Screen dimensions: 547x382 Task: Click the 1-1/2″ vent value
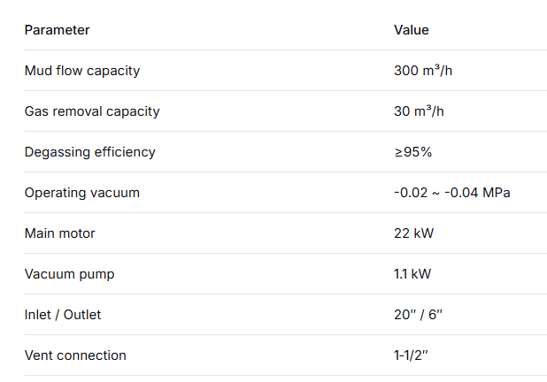point(412,355)
